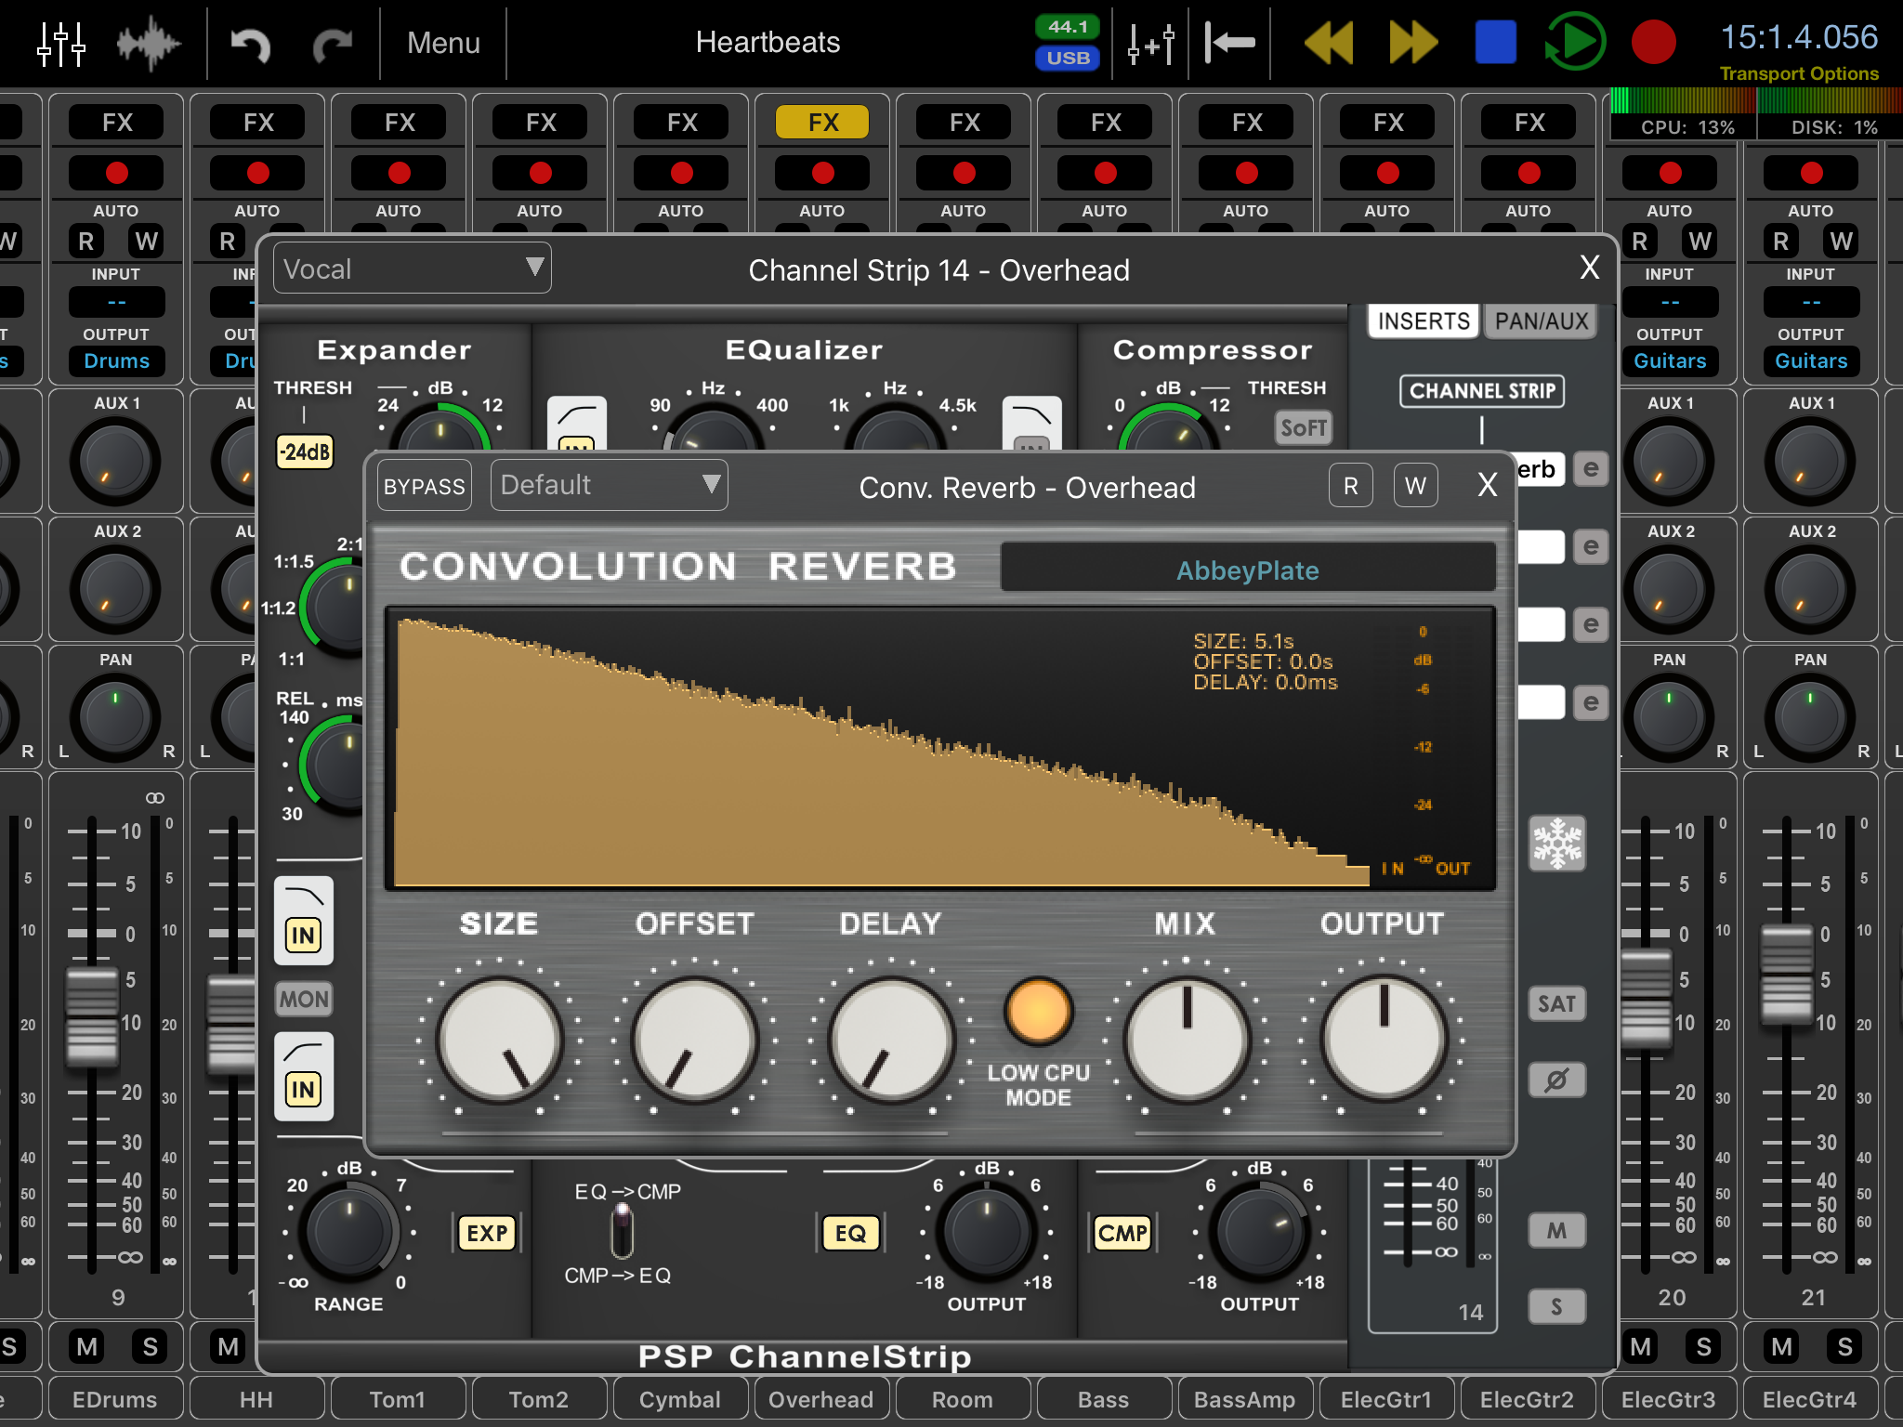Adjust the reverb SIZE knob

pyautogui.click(x=500, y=1041)
